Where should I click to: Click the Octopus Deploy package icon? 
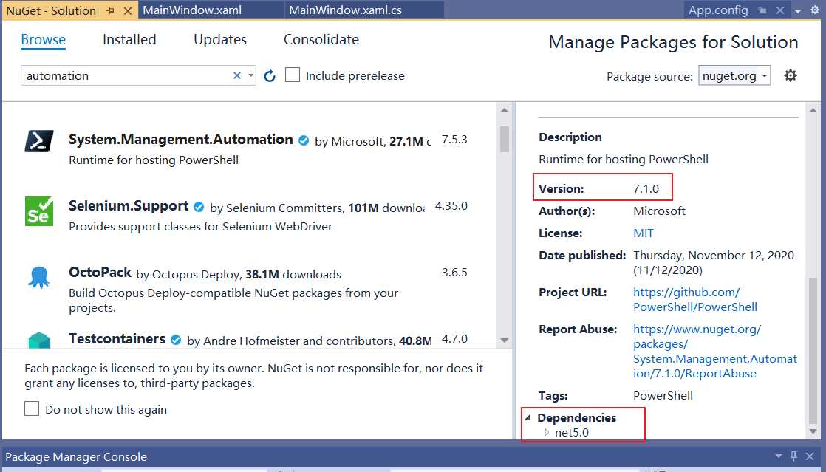(x=39, y=277)
